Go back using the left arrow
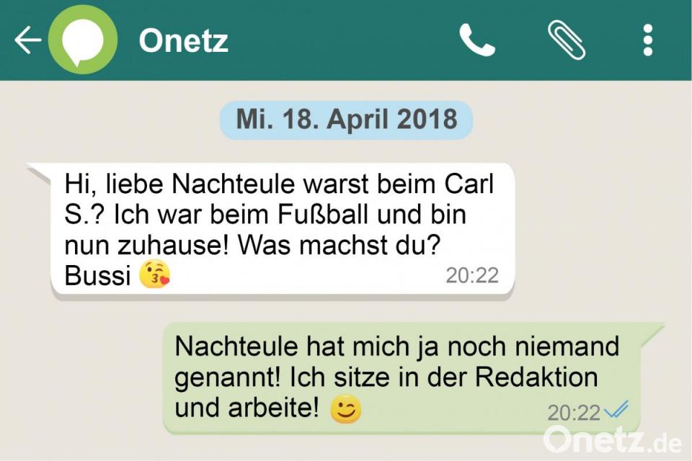The width and height of the screenshot is (692, 461). (27, 40)
